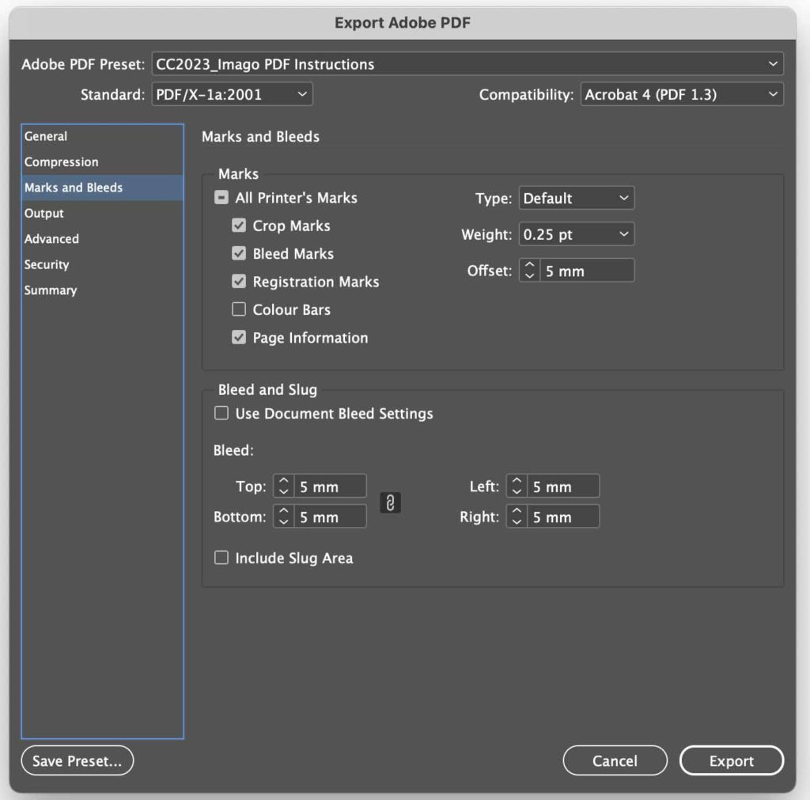810x800 pixels.
Task: Click the chain link icon between bleed fields
Action: [x=389, y=502]
